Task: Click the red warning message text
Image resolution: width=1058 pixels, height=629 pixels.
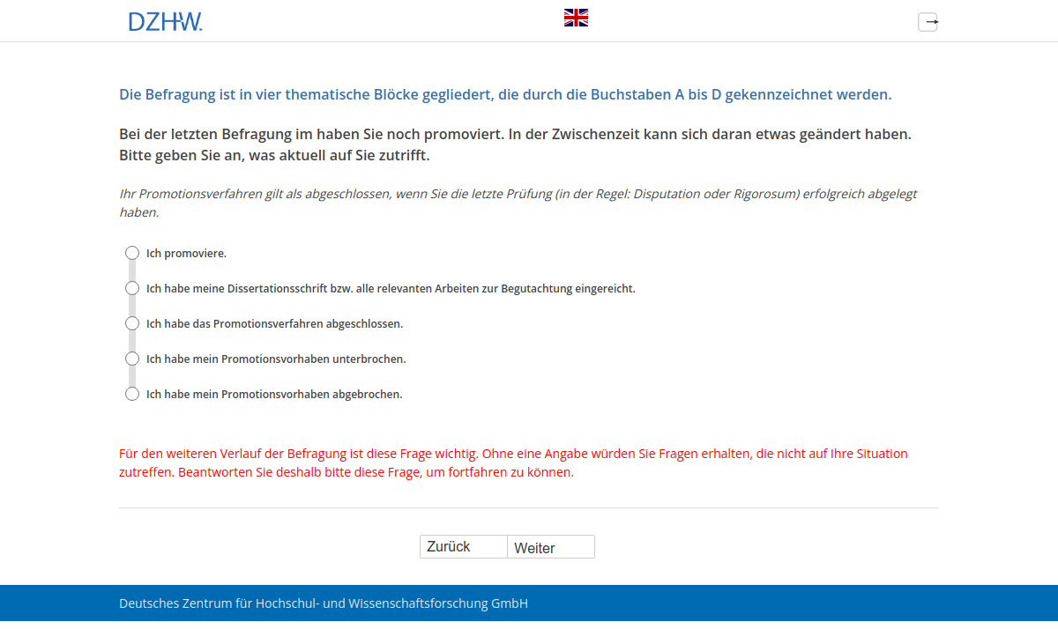Action: click(x=513, y=462)
